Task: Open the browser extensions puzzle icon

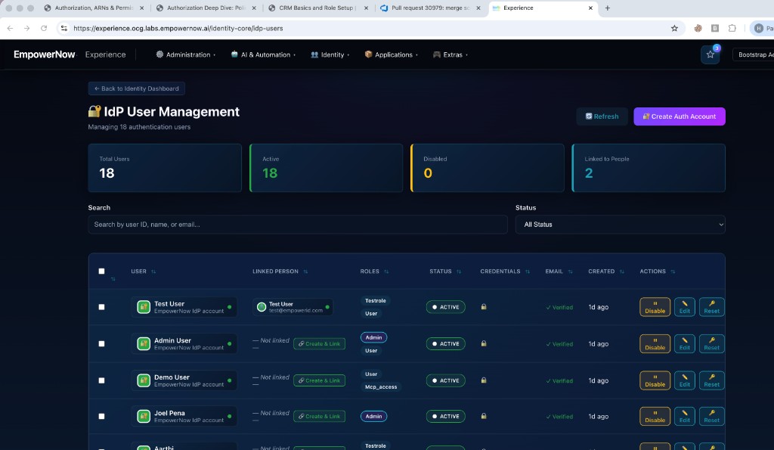Action: [x=732, y=28]
